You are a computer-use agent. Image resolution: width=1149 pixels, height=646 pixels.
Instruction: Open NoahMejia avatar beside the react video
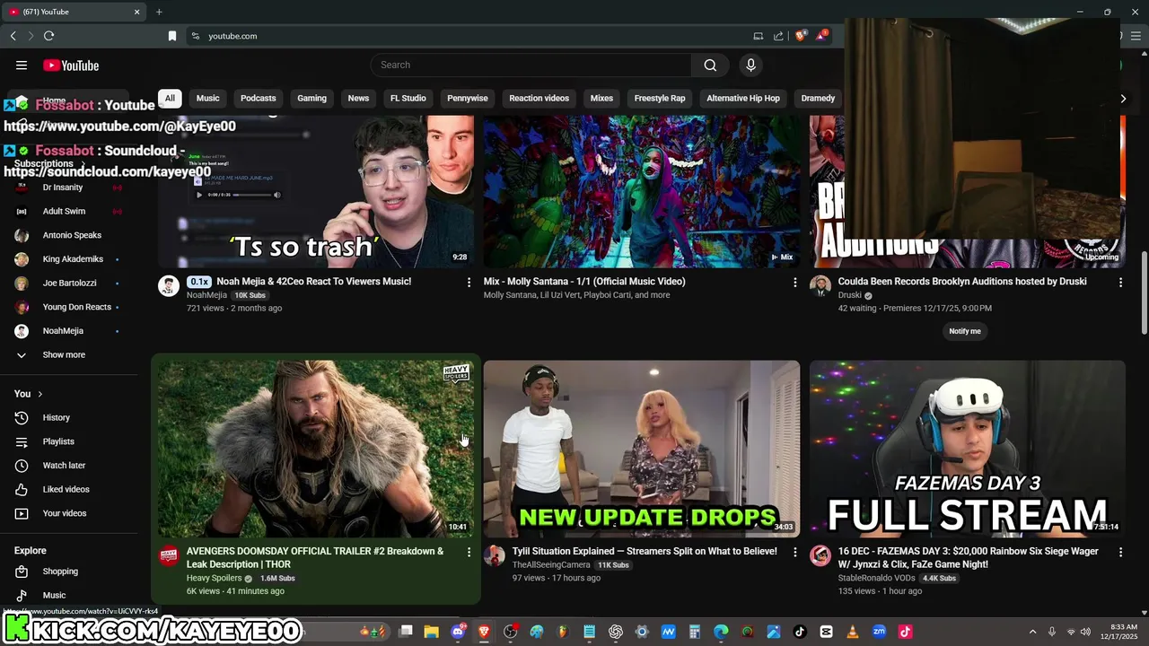[x=169, y=286]
